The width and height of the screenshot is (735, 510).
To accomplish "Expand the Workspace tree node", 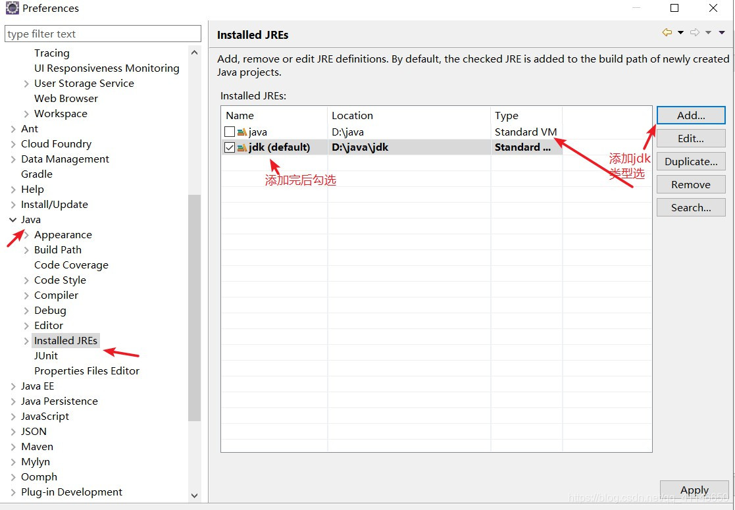I will (x=26, y=114).
